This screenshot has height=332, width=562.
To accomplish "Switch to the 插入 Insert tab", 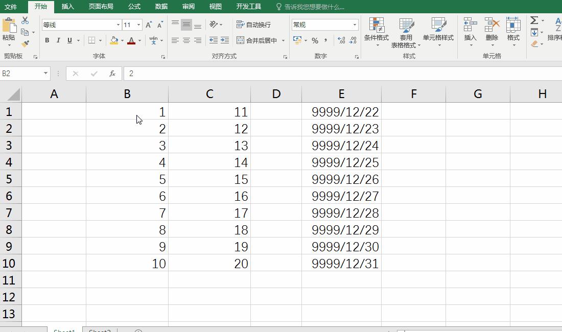I will pyautogui.click(x=67, y=7).
